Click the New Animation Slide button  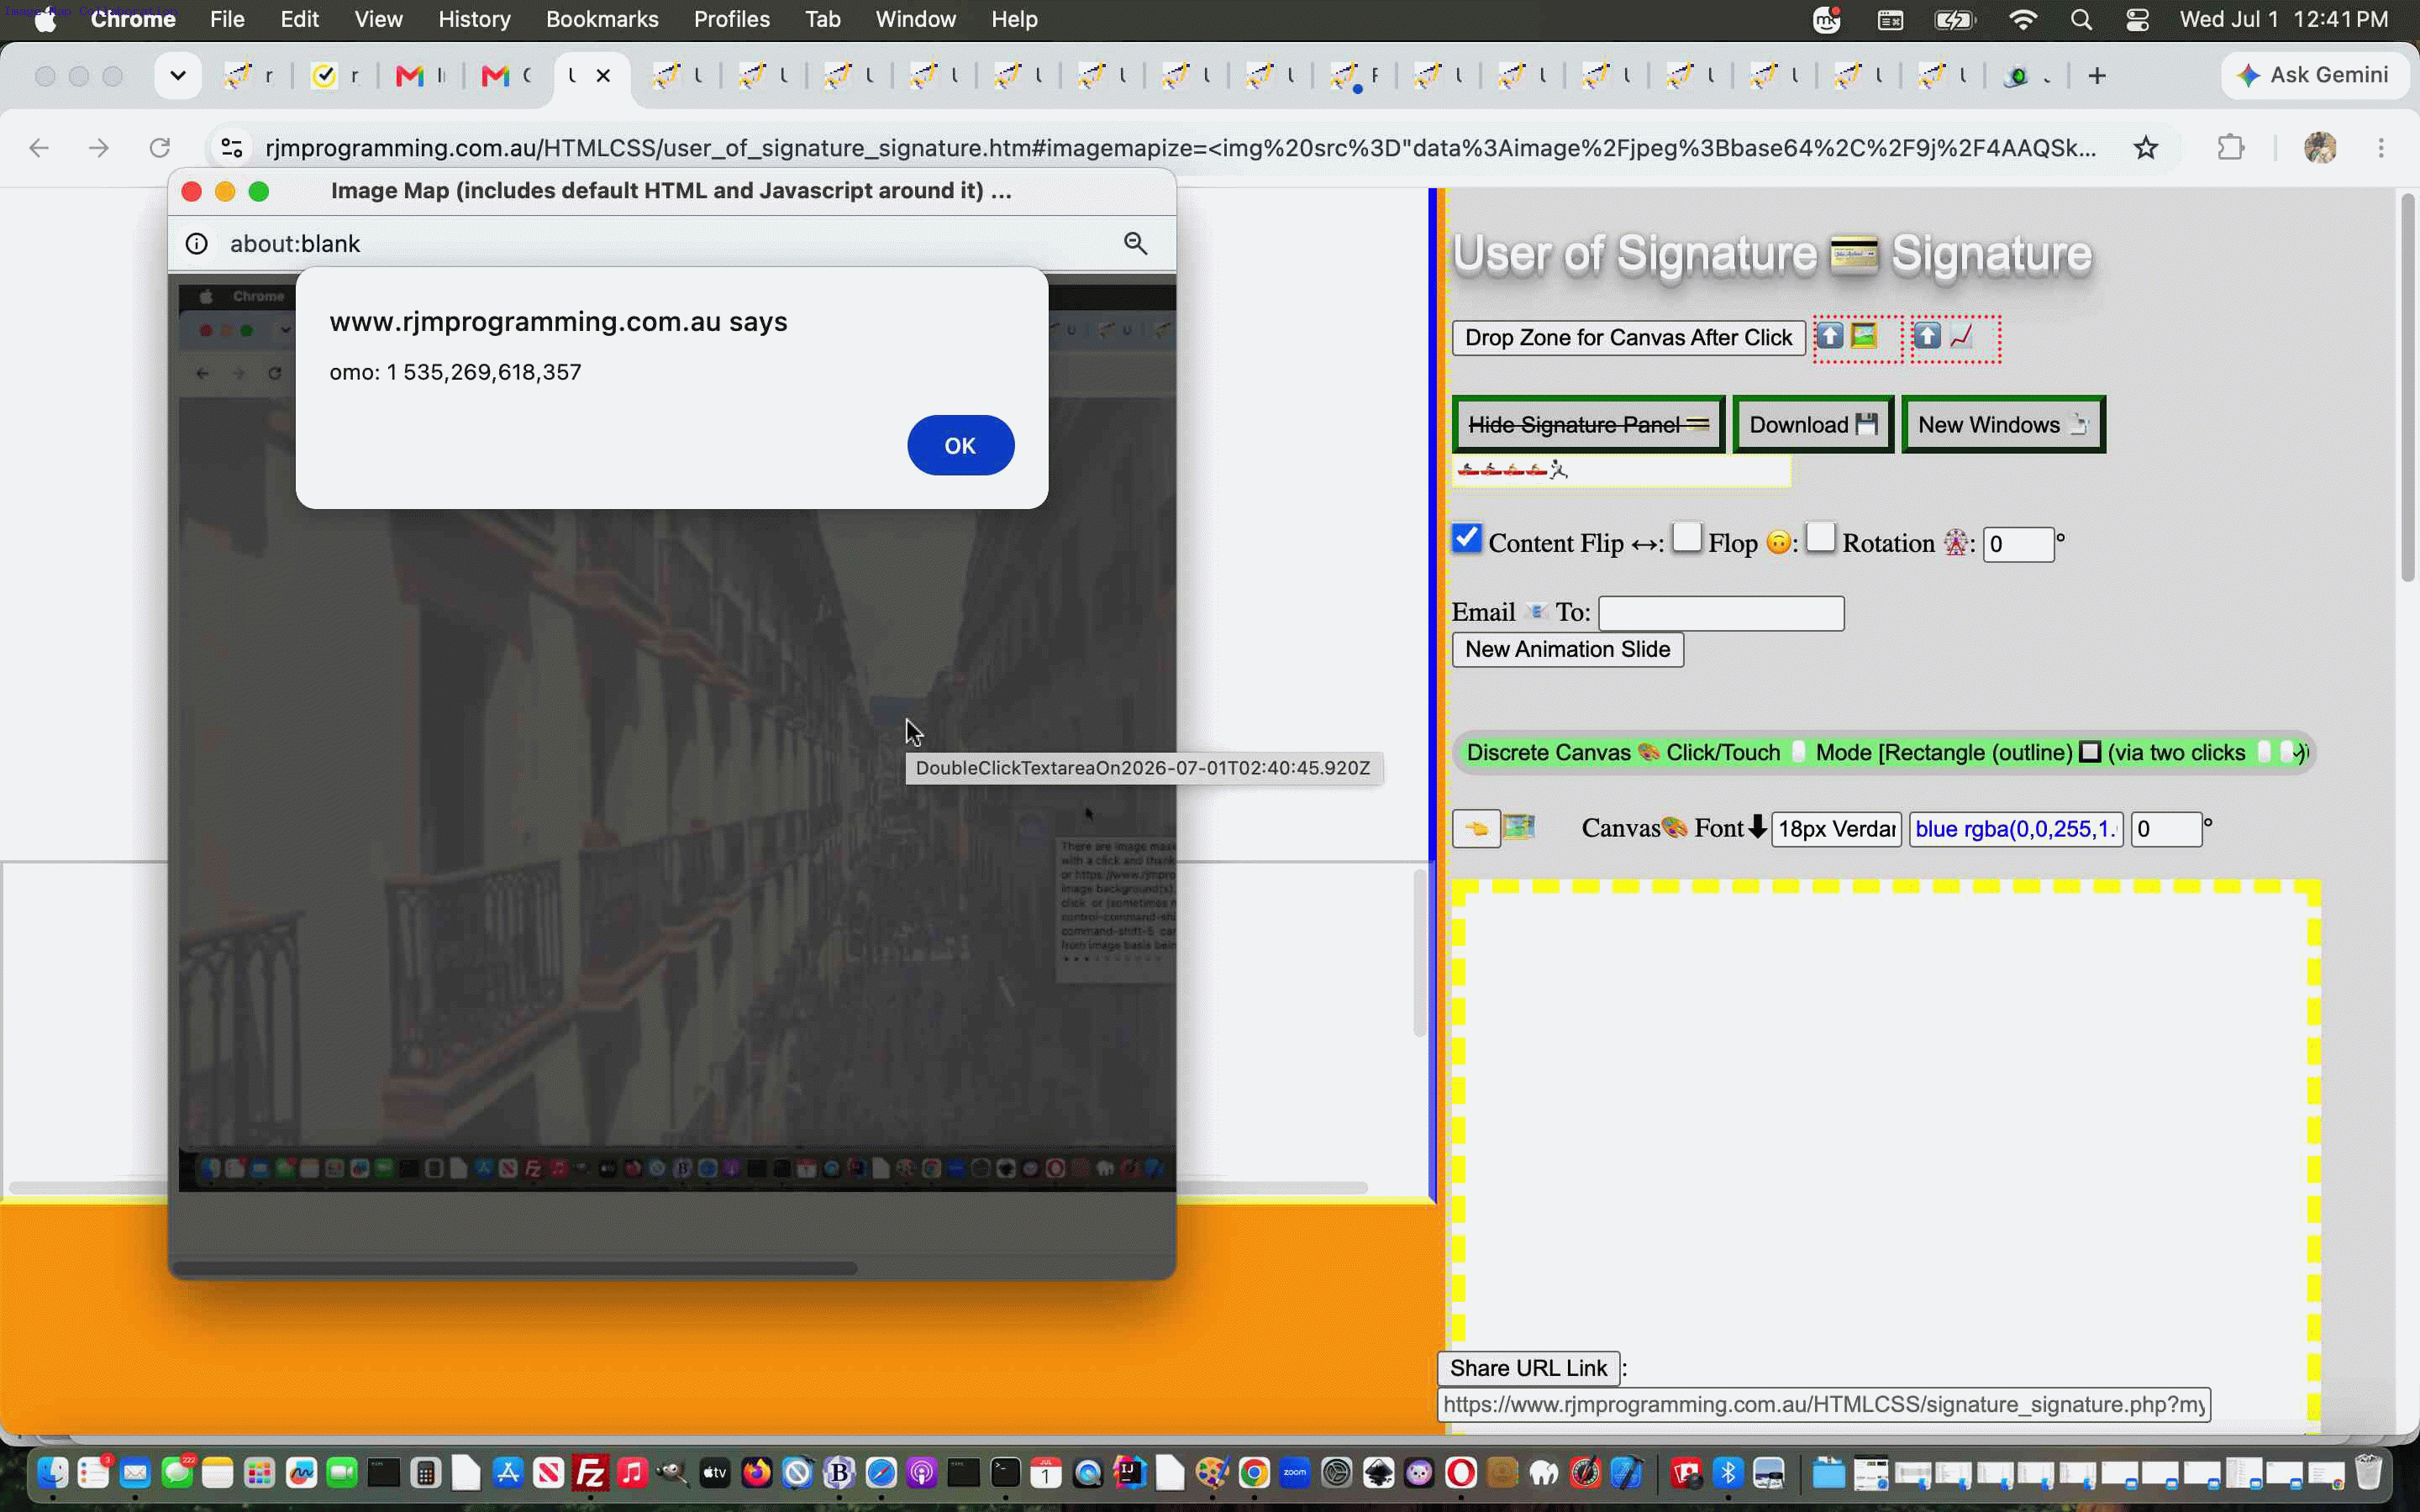[1567, 650]
